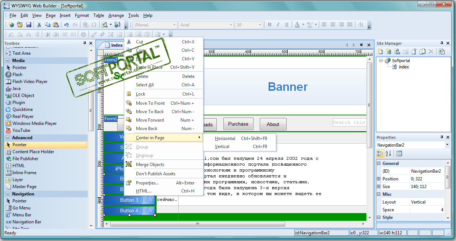
Task: Open the style dropdown showing (None)
Action: coord(175,25)
